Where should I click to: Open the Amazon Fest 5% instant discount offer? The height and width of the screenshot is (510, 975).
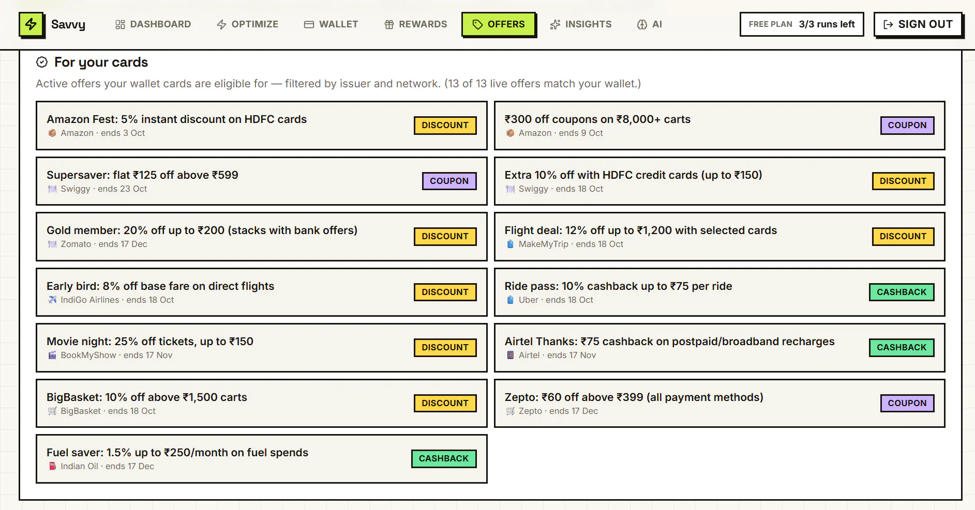tap(262, 126)
